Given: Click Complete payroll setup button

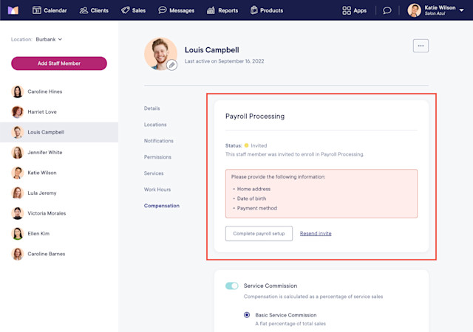Looking at the screenshot, I should click(259, 233).
